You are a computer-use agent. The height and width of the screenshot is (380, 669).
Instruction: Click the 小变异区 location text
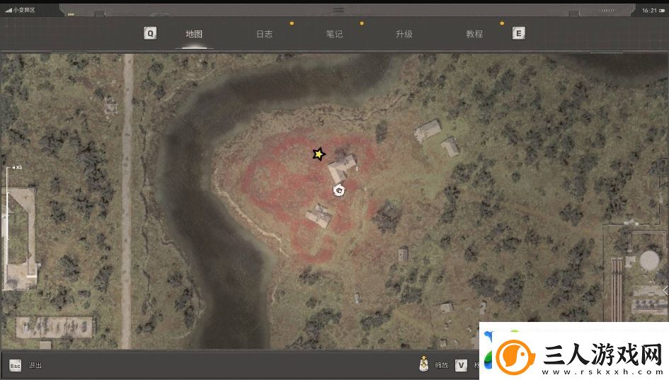click(24, 10)
